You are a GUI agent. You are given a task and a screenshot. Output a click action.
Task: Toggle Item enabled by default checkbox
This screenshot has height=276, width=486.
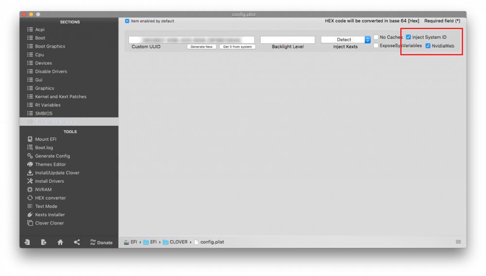(127, 21)
